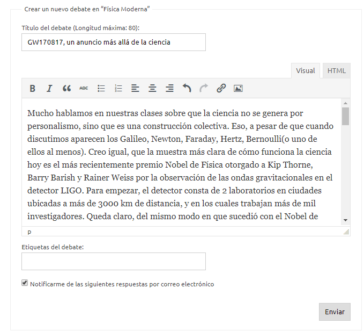Align text to the left
This screenshot has height=332, width=364.
pyautogui.click(x=136, y=89)
